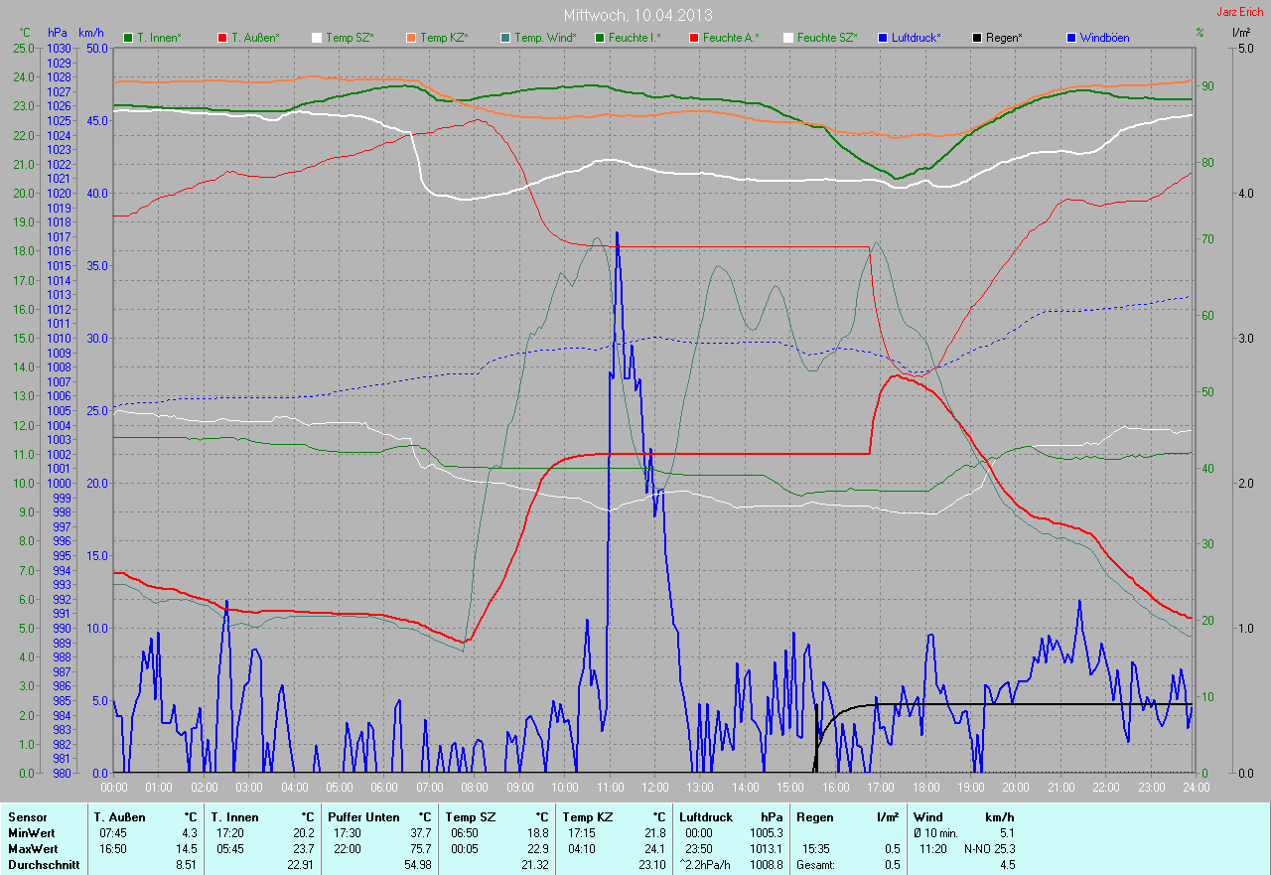The width and height of the screenshot is (1271, 875).
Task: Click the red T. Außen legend square
Action: [222, 38]
